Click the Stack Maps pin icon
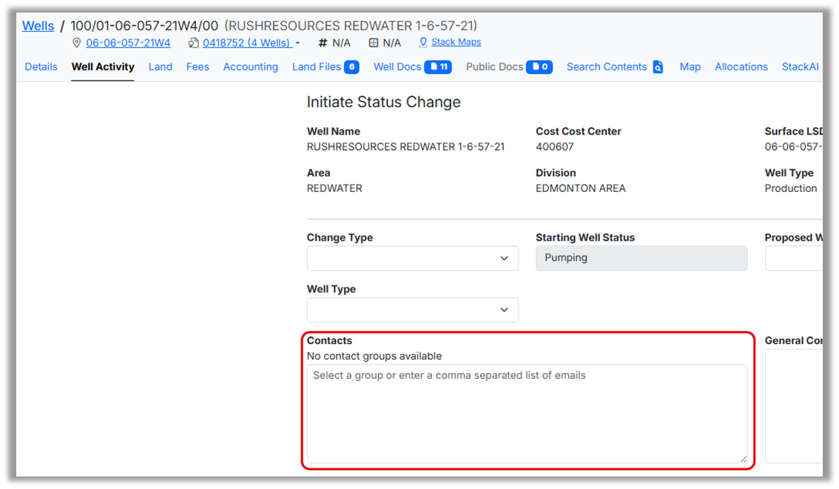839x489 pixels. 423,42
